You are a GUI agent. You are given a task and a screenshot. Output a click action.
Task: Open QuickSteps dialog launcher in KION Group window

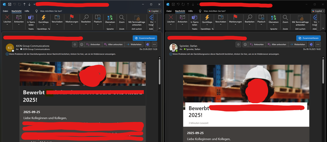(49, 29)
